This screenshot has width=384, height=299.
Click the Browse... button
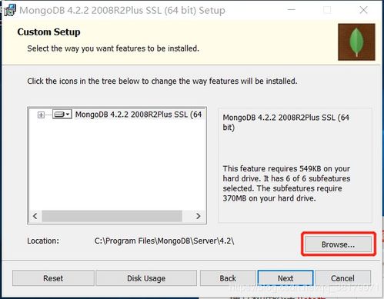click(338, 244)
